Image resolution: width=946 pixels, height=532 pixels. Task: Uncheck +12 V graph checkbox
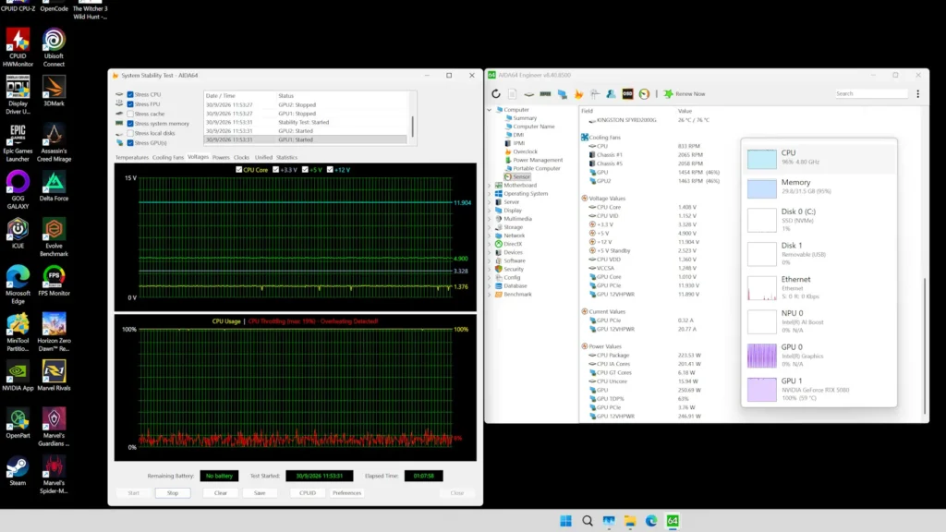(x=330, y=170)
